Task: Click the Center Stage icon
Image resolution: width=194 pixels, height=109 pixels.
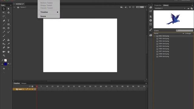Action: (130, 7)
